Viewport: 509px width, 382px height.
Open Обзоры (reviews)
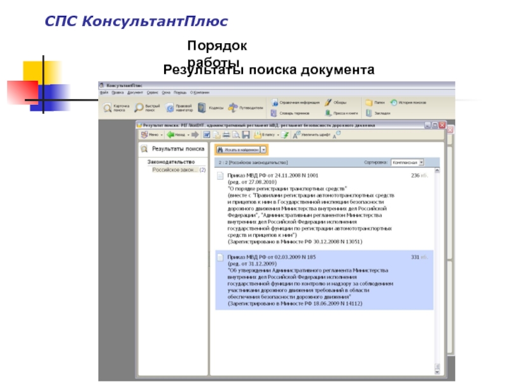pyautogui.click(x=336, y=103)
